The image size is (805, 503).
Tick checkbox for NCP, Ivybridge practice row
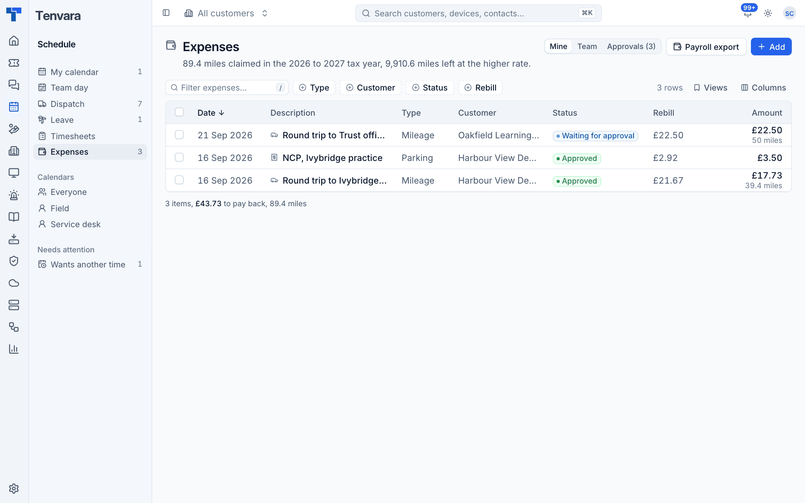179,157
